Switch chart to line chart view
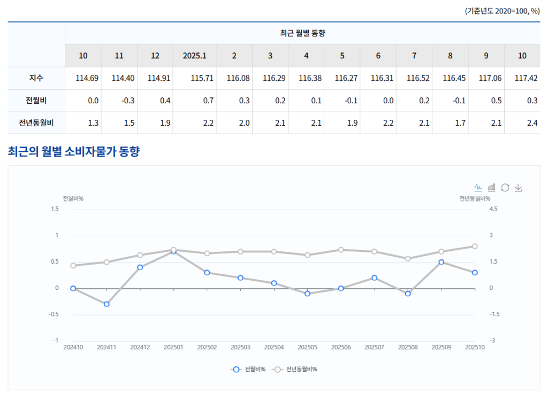Image resolution: width=548 pixels, height=400 pixels. pyautogui.click(x=478, y=188)
